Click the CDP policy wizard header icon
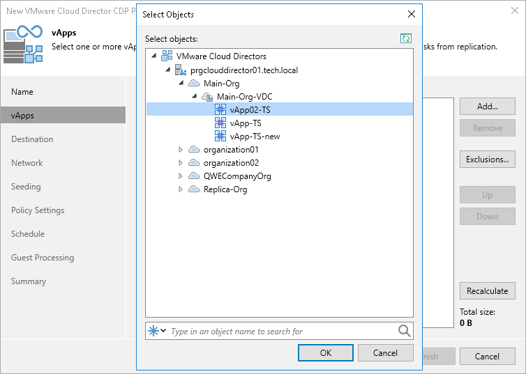Image resolution: width=526 pixels, height=374 pixels. pyautogui.click(x=23, y=44)
